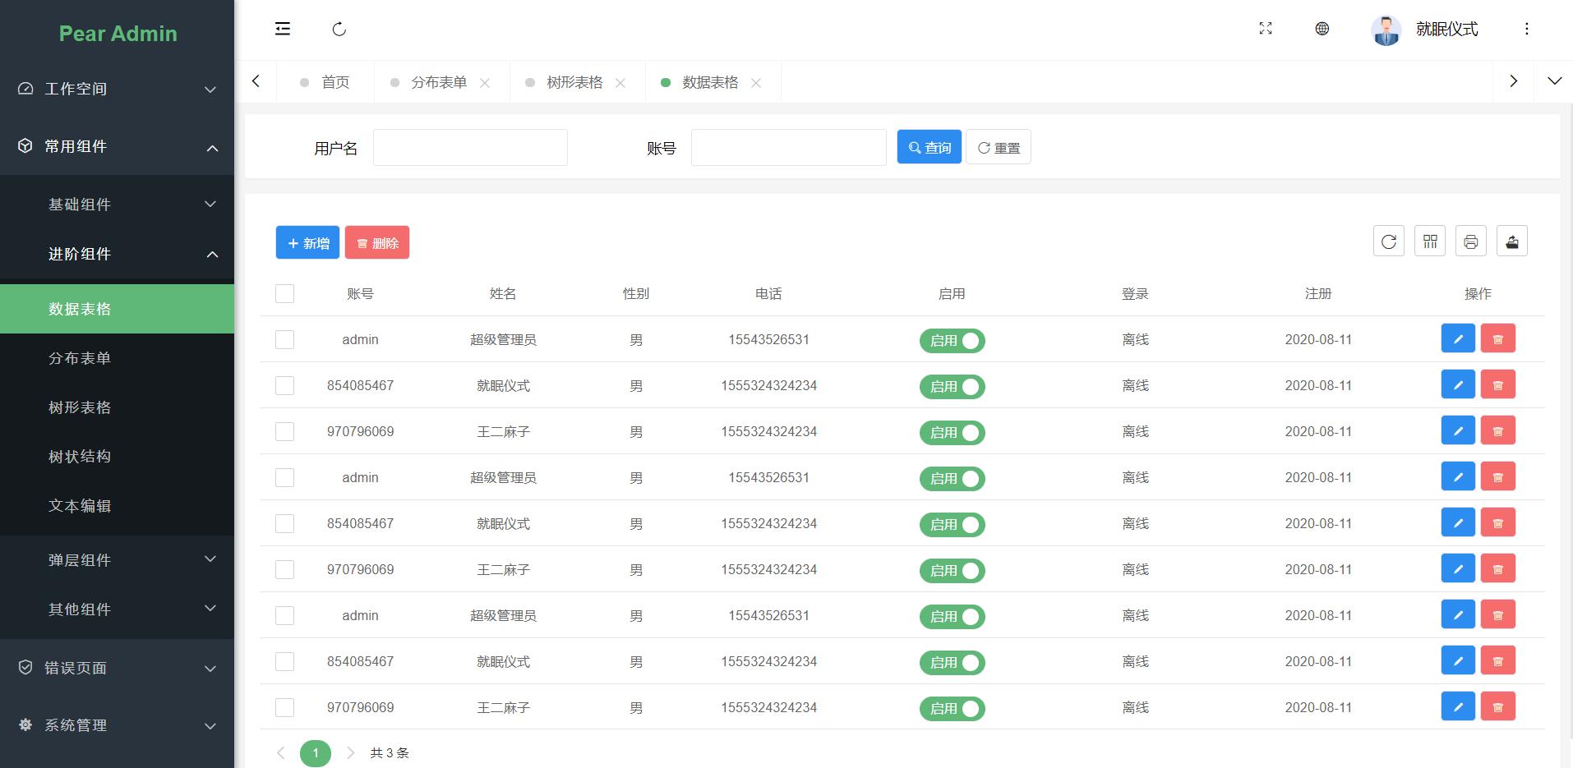Expand the 系统管理 sidebar menu
The image size is (1573, 768).
tap(117, 725)
